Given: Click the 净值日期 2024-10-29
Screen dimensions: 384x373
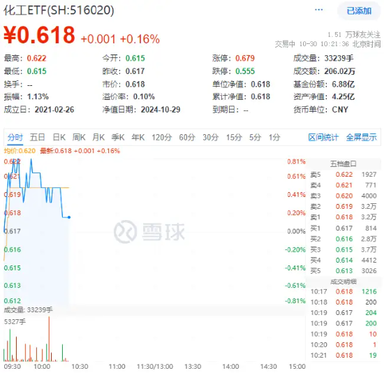Looking at the screenshot, I should 161,110.
